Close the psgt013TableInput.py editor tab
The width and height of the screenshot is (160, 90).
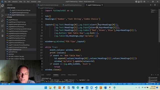102,5
